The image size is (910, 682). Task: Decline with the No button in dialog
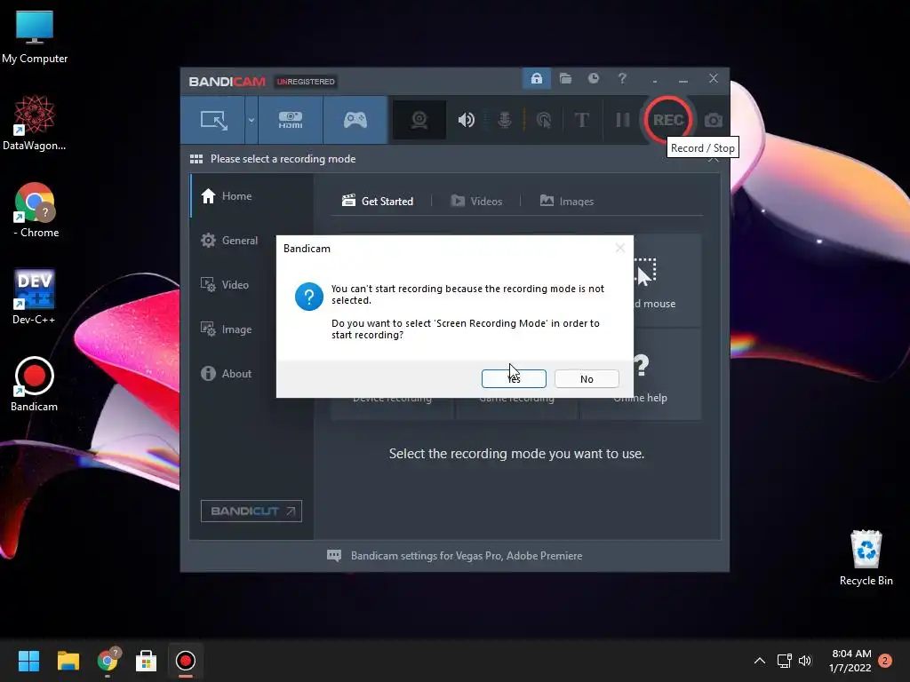click(587, 378)
